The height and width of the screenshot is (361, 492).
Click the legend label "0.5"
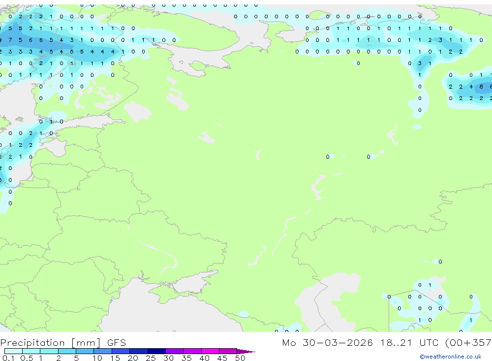pyautogui.click(x=27, y=358)
